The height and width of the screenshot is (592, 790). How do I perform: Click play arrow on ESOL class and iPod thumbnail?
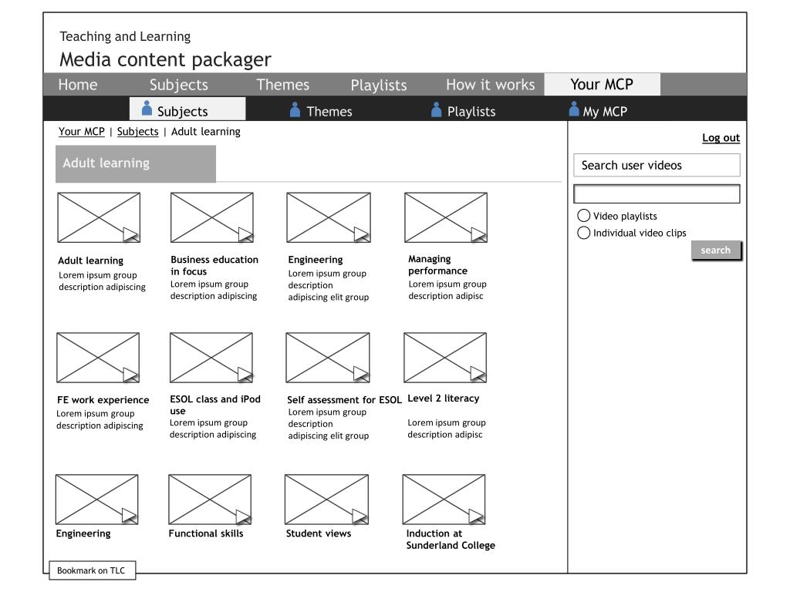(245, 375)
